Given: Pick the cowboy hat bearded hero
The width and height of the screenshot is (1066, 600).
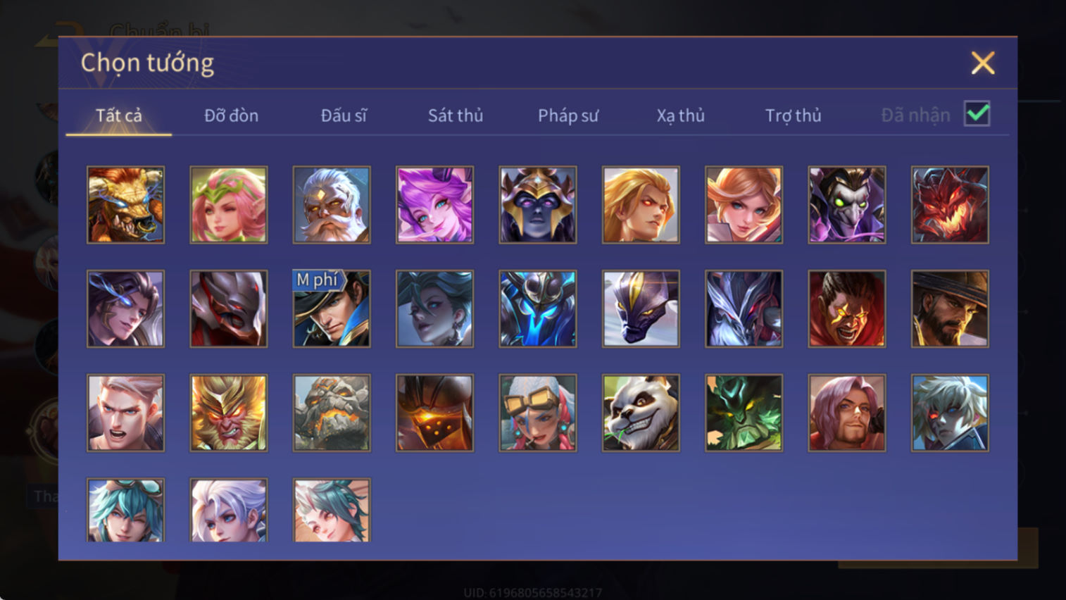Looking at the screenshot, I should (950, 308).
